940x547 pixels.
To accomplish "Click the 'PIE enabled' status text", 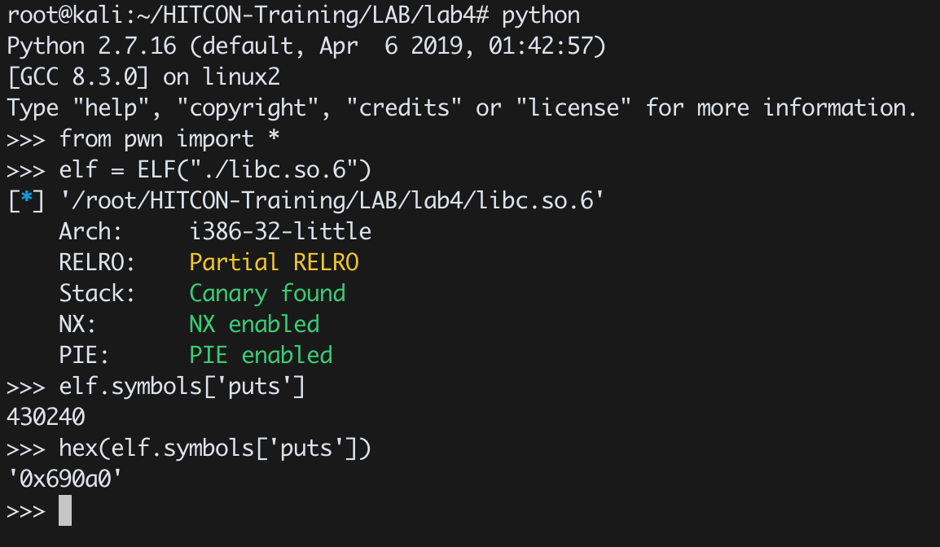I will click(261, 355).
